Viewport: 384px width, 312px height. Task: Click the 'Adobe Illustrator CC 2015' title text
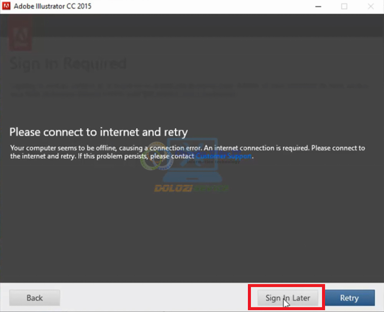pos(53,7)
